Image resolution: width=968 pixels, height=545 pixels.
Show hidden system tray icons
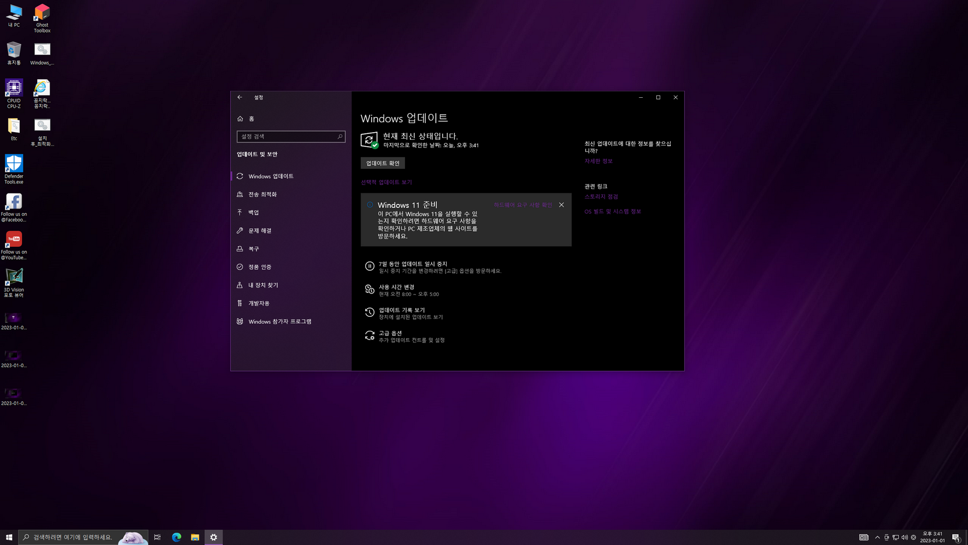pyautogui.click(x=877, y=537)
